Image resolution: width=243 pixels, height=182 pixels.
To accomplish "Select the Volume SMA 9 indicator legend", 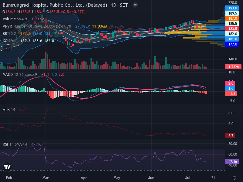I will pos(15,19).
